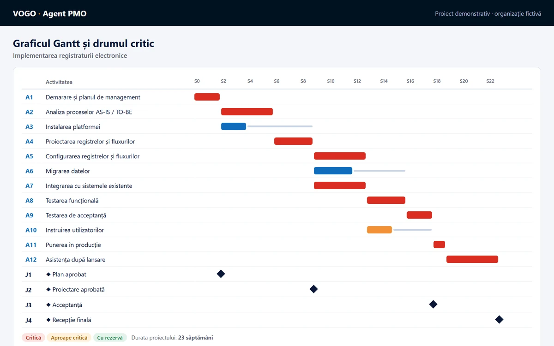
Task: Select the blue A6 Migrarea datelor bar
Action: tap(333, 171)
